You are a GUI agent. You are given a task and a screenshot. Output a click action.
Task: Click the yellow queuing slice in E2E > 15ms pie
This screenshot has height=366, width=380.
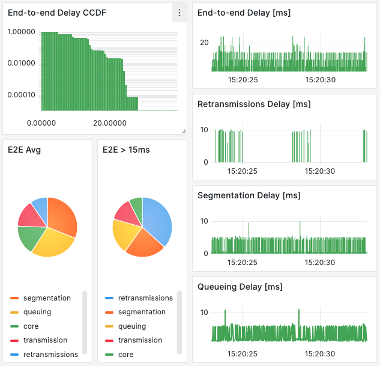click(123, 233)
